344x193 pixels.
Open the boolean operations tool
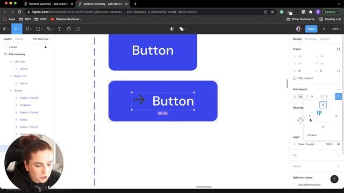tap(183, 29)
